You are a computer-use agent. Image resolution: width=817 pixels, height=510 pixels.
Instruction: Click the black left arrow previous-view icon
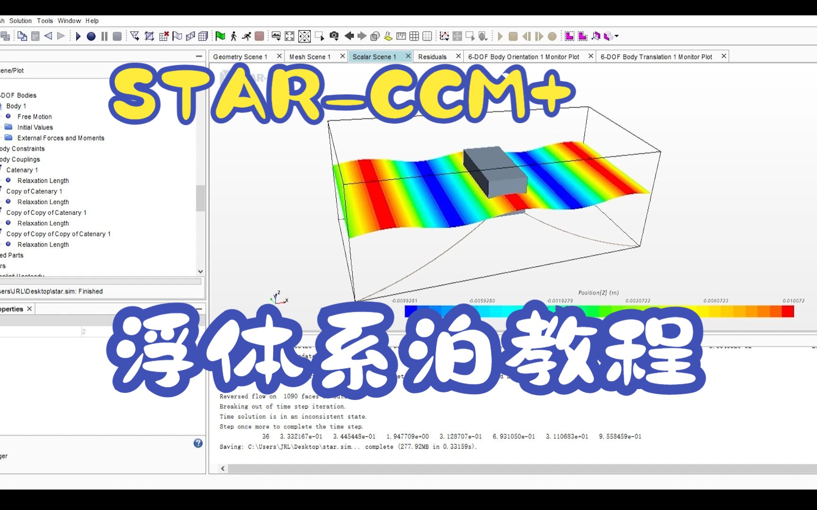349,36
